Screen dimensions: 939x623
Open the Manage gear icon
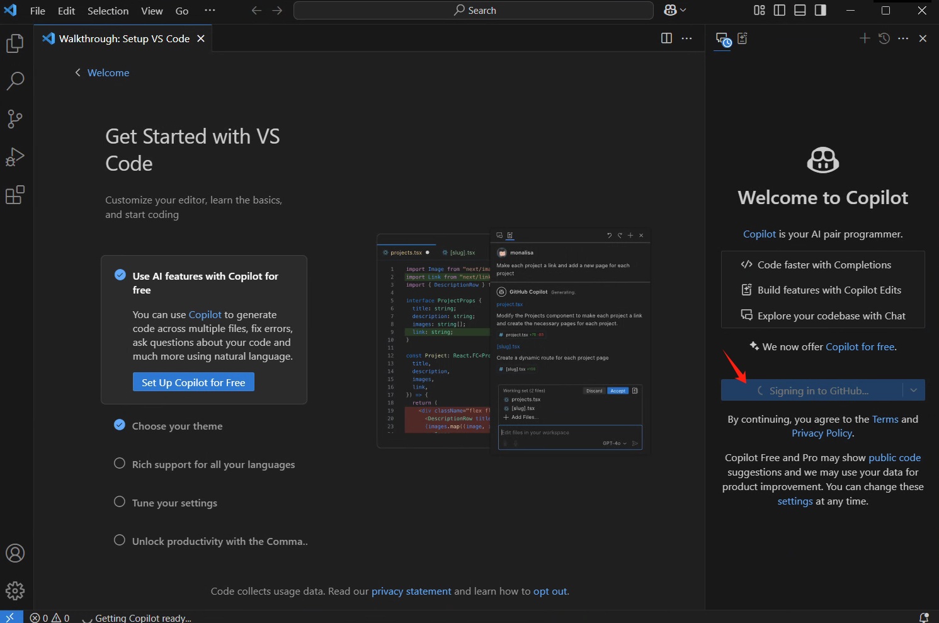[15, 590]
